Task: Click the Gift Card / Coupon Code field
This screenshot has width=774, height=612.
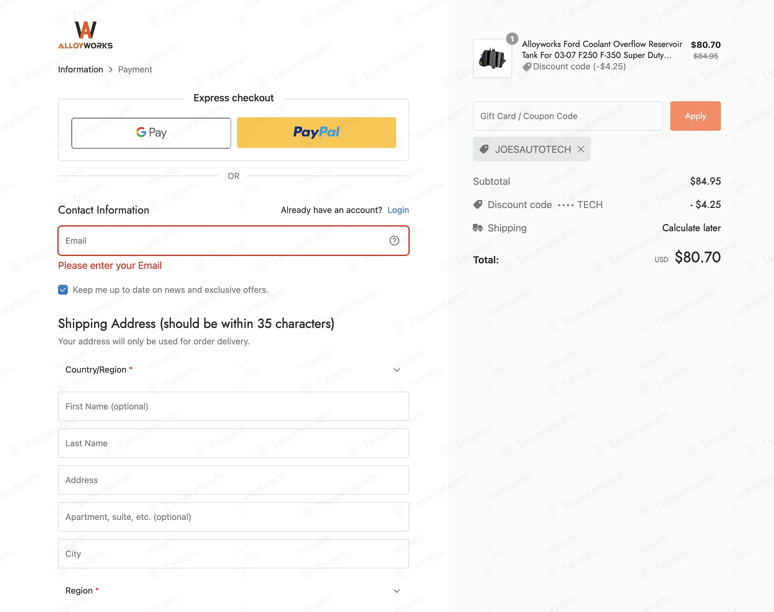Action: [x=567, y=116]
